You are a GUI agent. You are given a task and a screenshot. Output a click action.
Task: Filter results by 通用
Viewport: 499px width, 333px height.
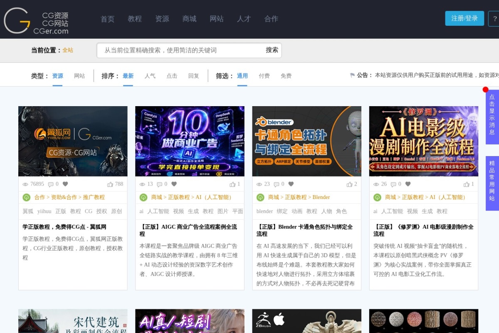point(242,76)
